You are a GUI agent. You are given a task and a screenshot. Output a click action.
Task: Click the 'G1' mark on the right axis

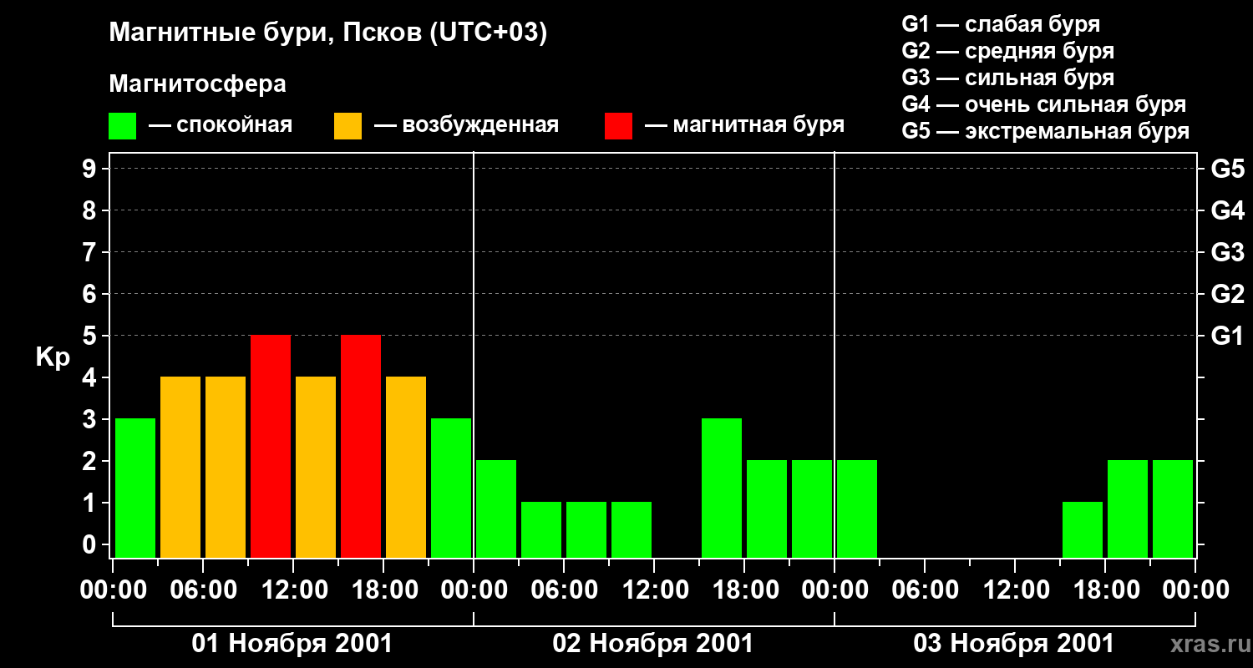1228,336
